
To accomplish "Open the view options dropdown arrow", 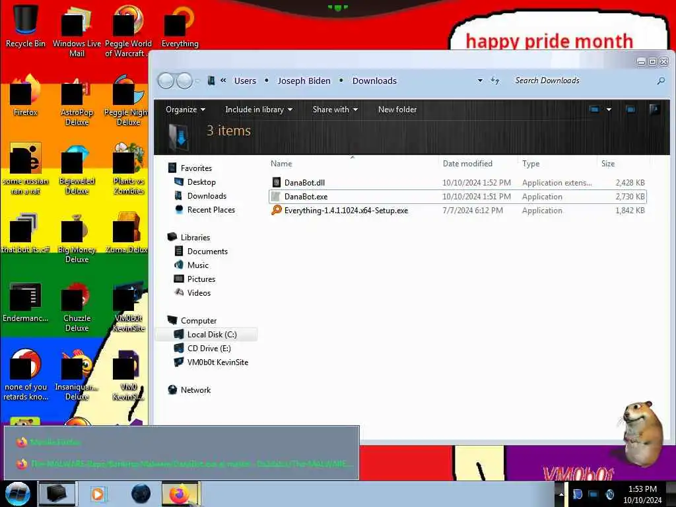I will 609,110.
